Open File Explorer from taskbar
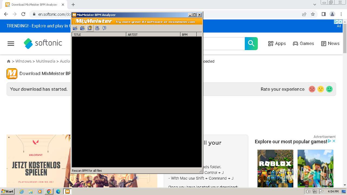This screenshot has height=195, width=347. (x=31, y=191)
